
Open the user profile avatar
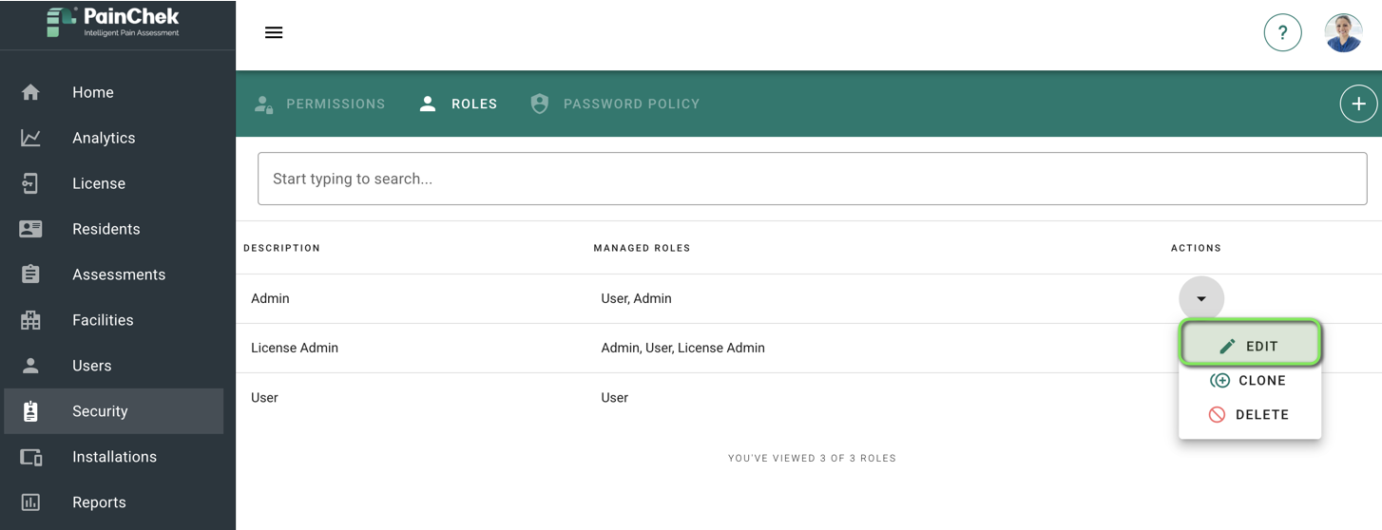(1343, 33)
